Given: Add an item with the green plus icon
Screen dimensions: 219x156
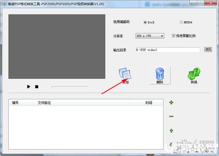Looking at the screenshot, I should click(x=171, y=103).
